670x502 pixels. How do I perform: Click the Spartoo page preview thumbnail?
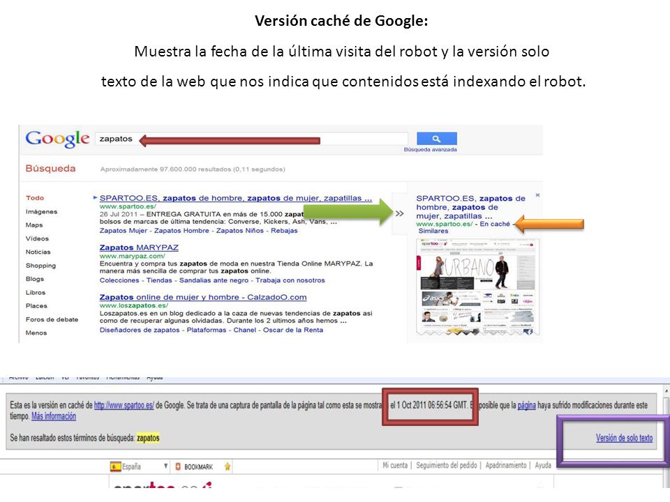tap(477, 287)
